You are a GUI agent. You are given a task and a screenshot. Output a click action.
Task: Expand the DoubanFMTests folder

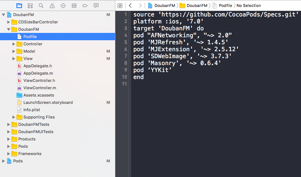[x=8, y=124]
